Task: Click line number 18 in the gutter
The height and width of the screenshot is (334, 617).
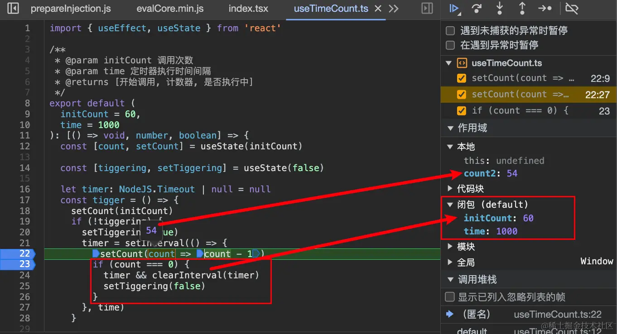Action: pos(24,211)
